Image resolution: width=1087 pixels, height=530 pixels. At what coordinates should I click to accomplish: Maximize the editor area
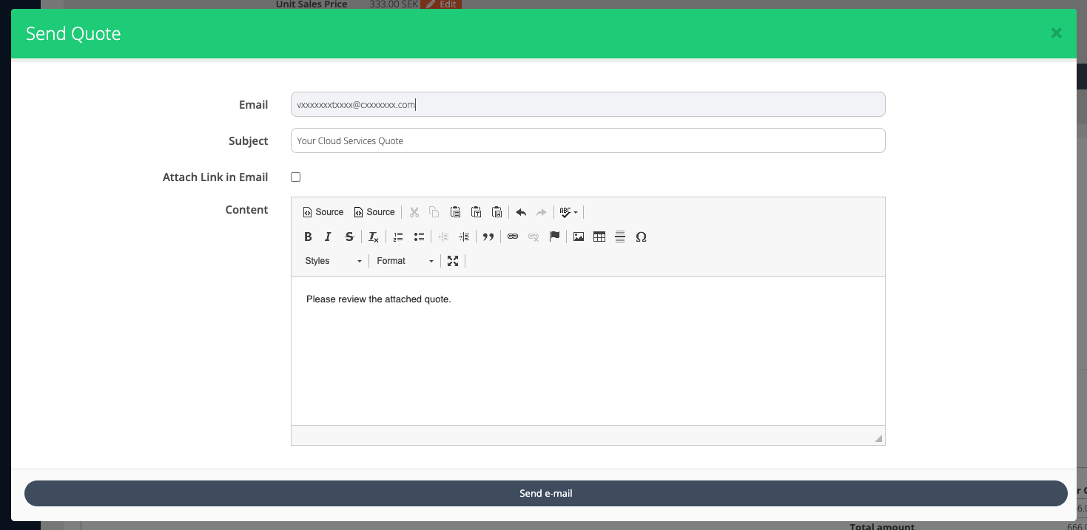[x=453, y=261]
